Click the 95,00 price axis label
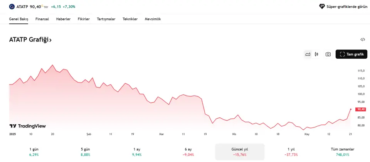 (361, 102)
